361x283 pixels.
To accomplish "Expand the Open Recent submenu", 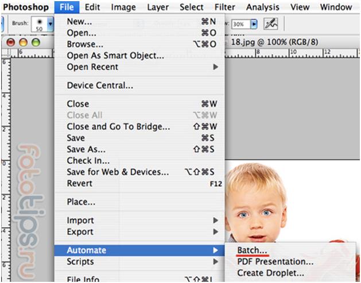I will tap(216, 67).
